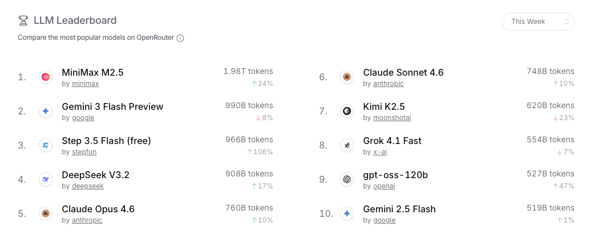Click the trophy icon next to LLM Leaderboard
602x247 pixels.
pos(23,20)
